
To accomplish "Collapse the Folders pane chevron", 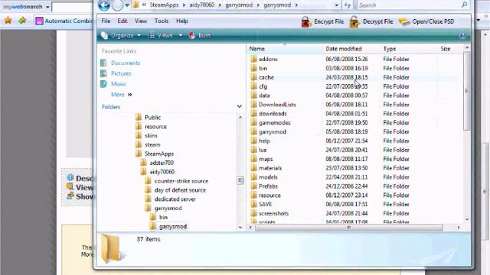I will tap(240, 107).
